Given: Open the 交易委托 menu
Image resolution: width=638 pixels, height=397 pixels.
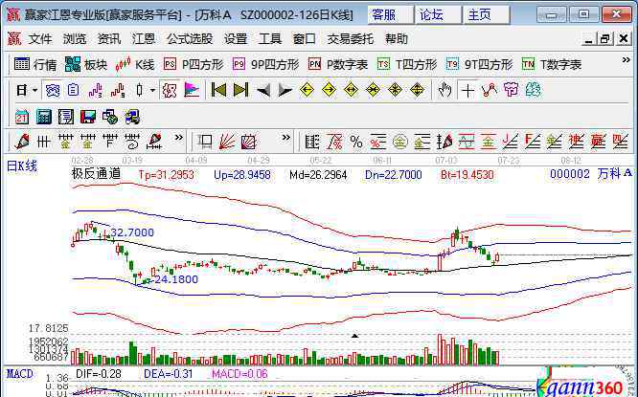Looking at the screenshot, I should 351,39.
